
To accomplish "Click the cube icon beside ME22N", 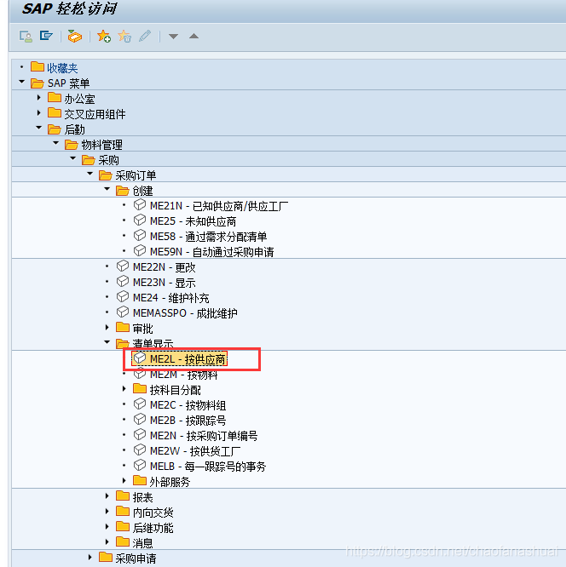I will pyautogui.click(x=123, y=266).
